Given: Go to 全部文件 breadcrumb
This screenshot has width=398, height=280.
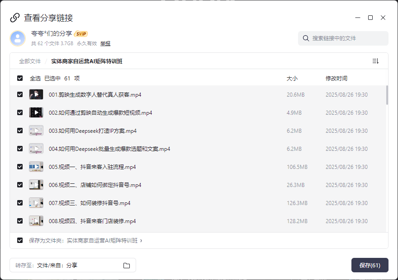Looking at the screenshot, I should click(x=30, y=61).
